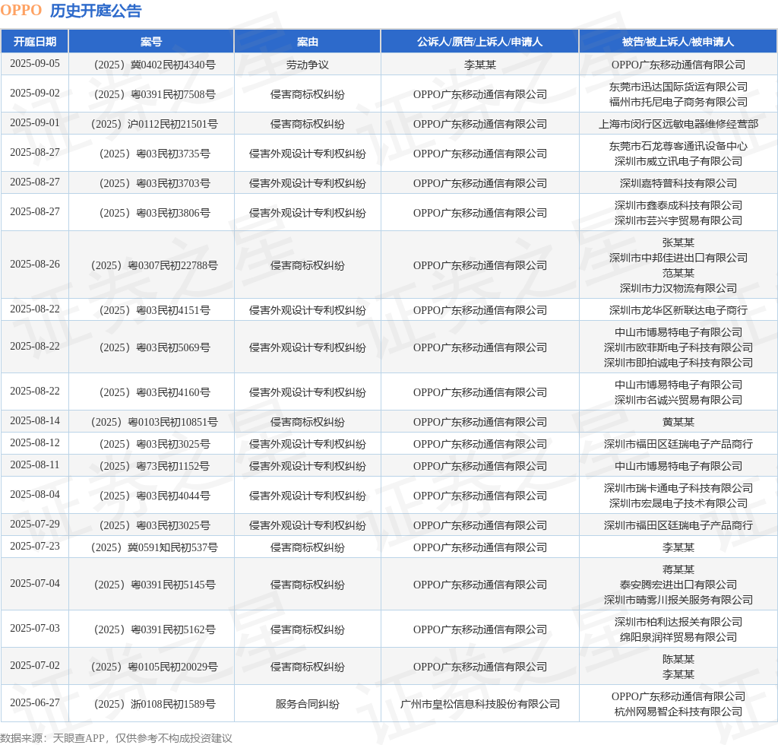Click plaintiff 广州市皇松信息科技股份有限公司

point(480,704)
